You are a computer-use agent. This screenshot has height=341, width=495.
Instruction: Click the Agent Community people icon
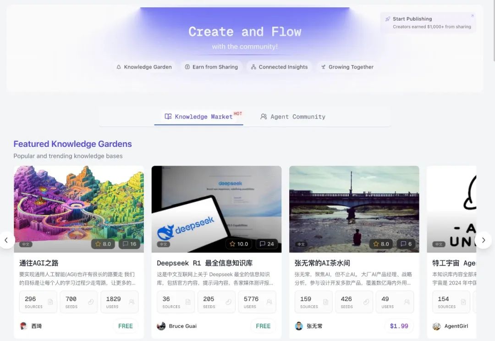click(x=264, y=117)
